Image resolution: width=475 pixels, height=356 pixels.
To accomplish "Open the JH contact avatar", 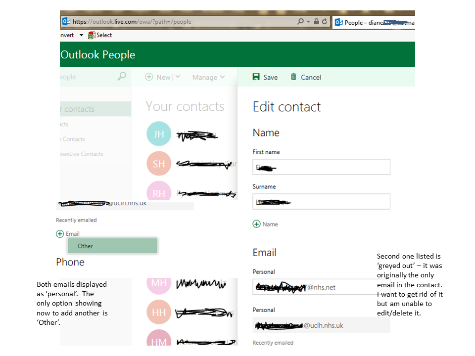I will [x=159, y=134].
